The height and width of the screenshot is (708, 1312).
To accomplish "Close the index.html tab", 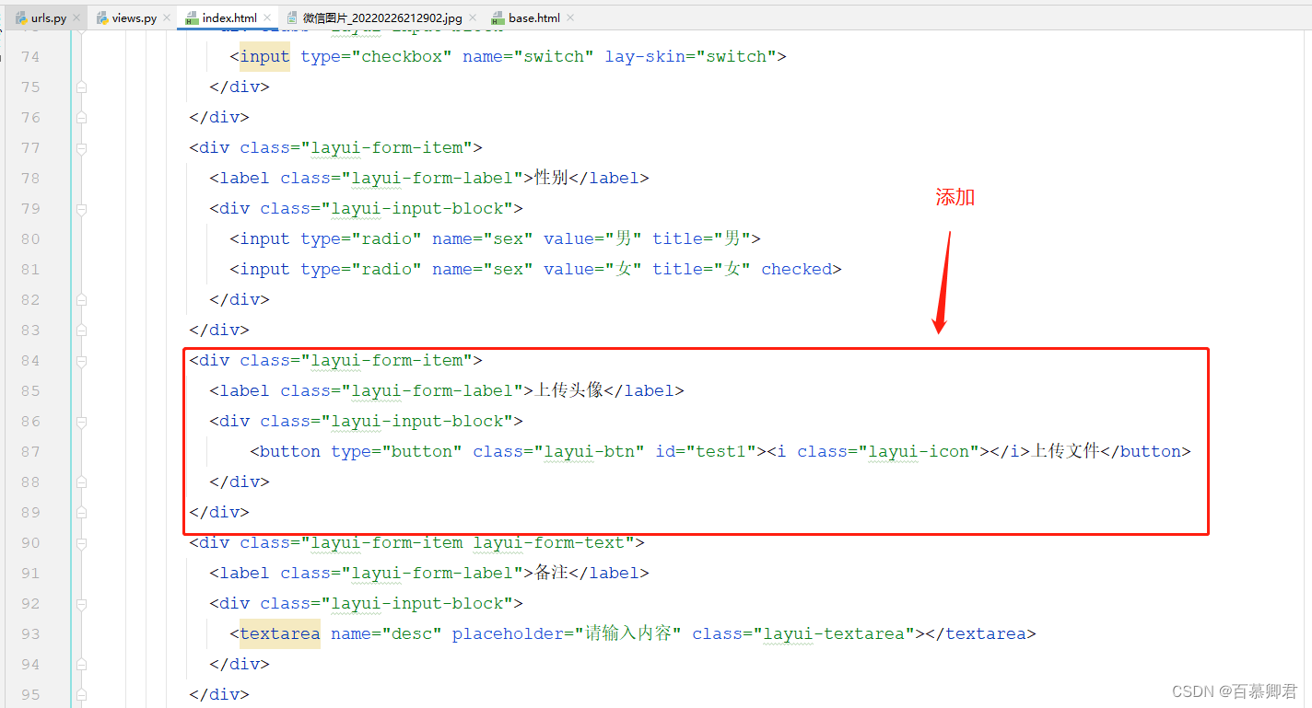I will point(268,17).
